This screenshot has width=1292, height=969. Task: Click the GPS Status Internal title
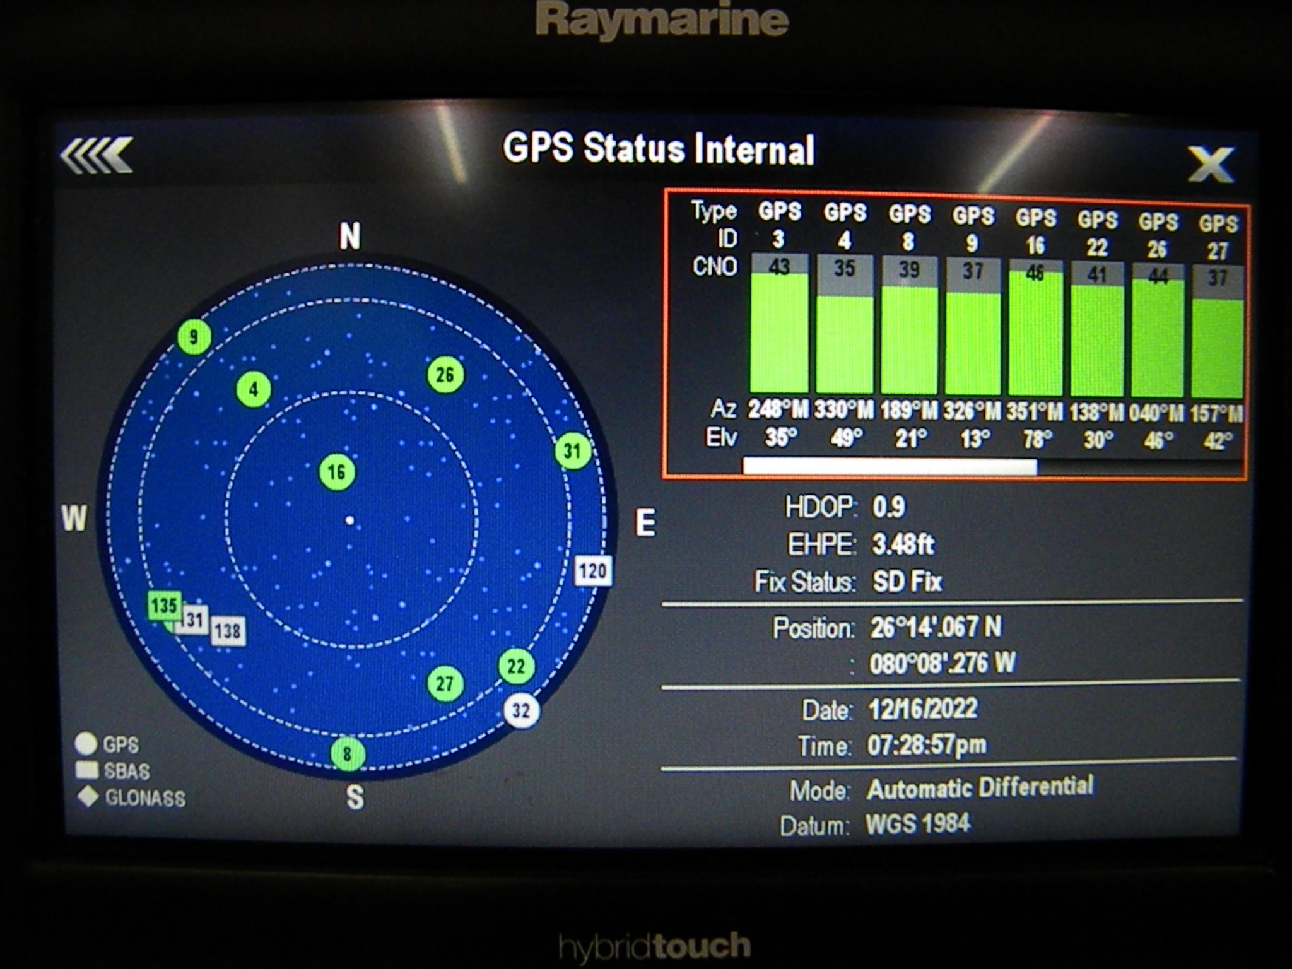[659, 150]
